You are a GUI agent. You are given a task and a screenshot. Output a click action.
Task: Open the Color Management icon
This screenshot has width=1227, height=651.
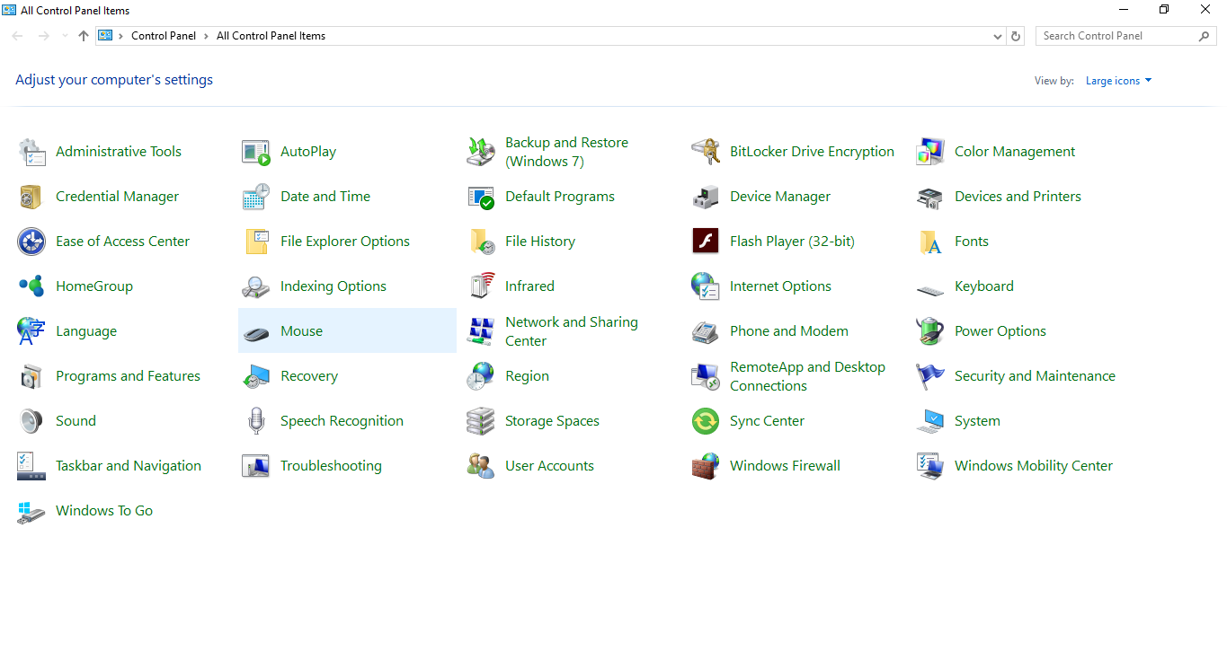point(930,152)
